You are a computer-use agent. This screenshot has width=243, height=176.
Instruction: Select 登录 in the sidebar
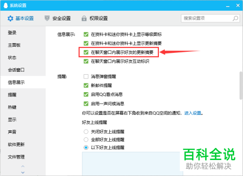pyautogui.click(x=23, y=32)
